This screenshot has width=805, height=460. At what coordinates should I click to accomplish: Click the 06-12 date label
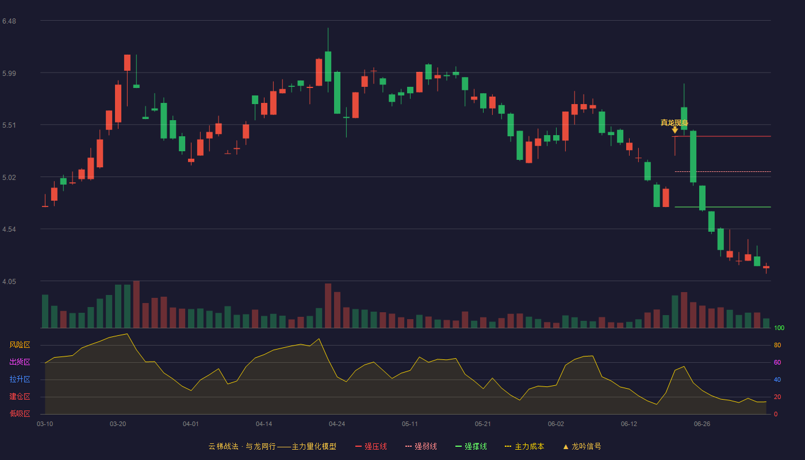tap(629, 424)
